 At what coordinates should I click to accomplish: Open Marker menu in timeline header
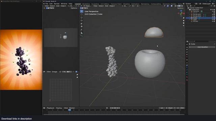coord(72,108)
